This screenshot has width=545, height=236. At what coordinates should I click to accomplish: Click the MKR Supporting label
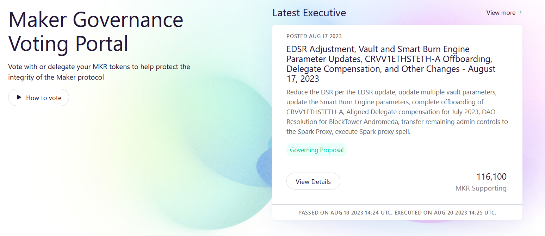[481, 188]
